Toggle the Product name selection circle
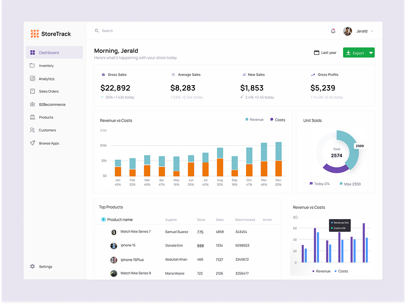Screen dimensions: 406x304 point(104,219)
